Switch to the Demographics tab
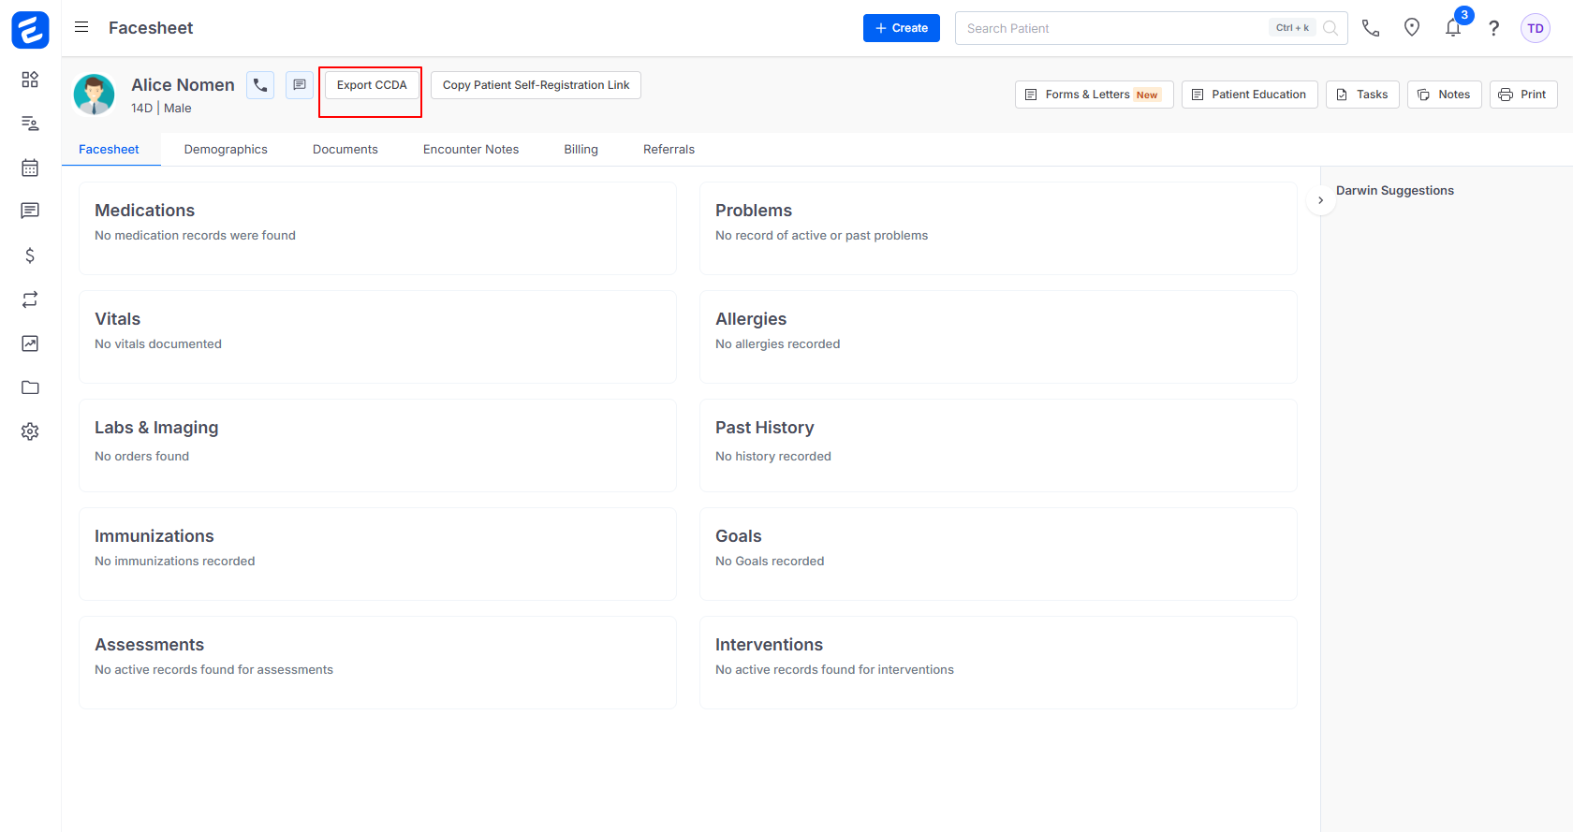 point(226,150)
